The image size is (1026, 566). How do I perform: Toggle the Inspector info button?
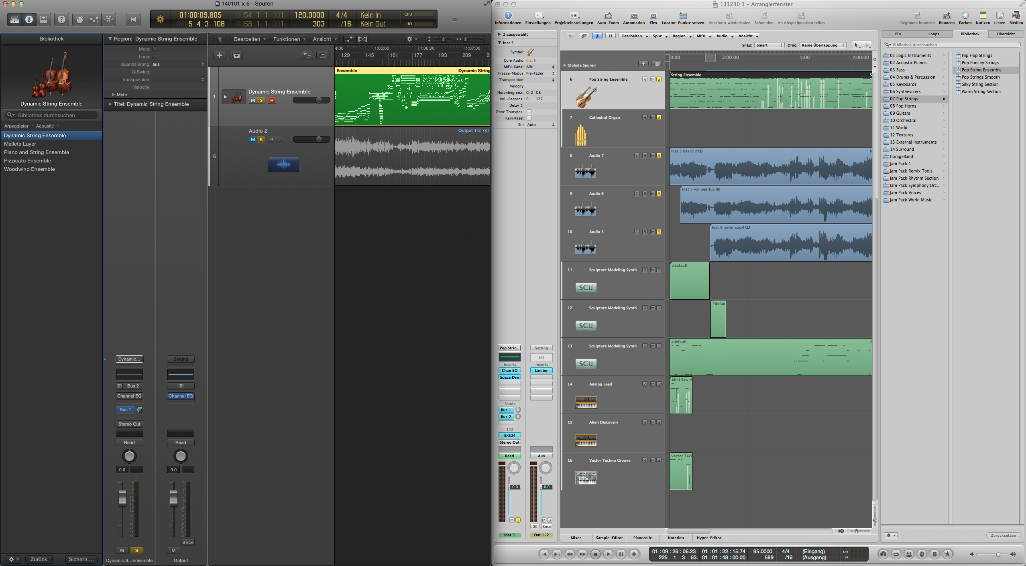[29, 19]
